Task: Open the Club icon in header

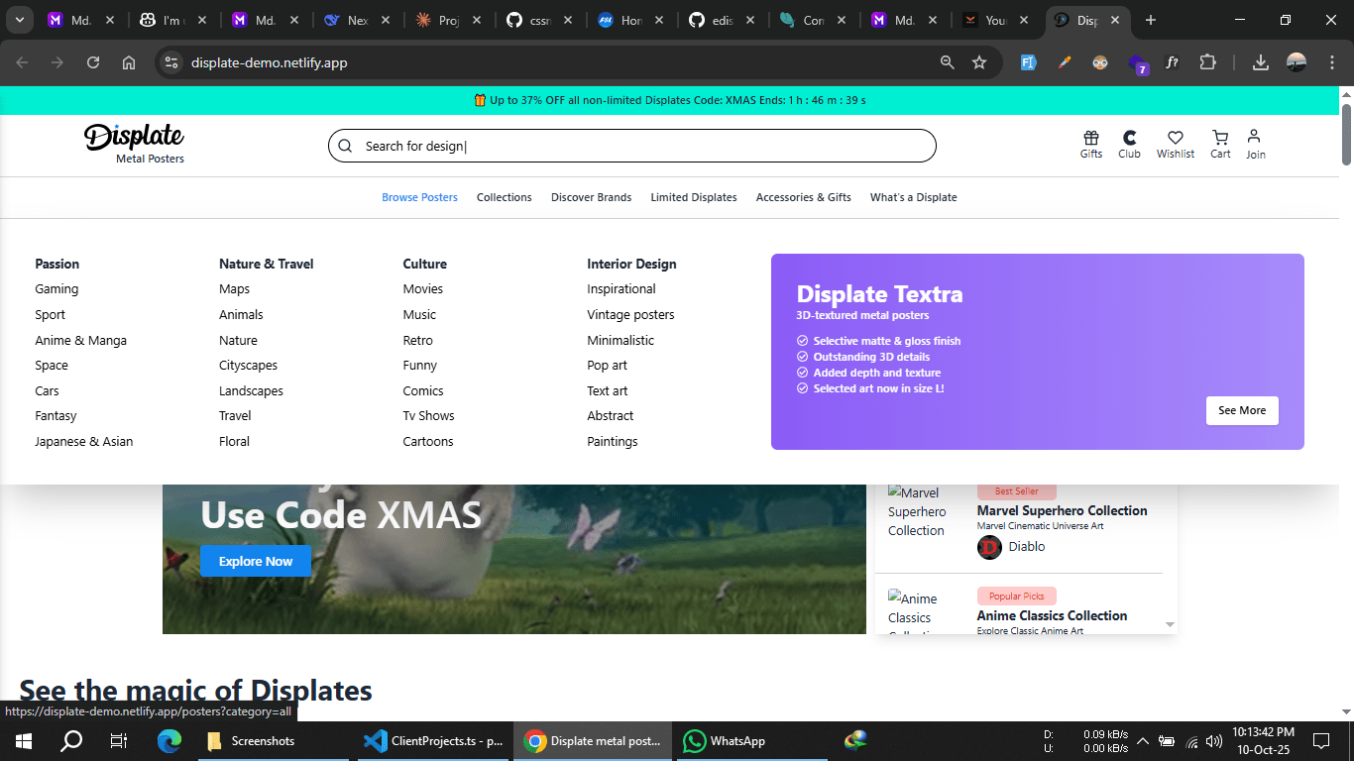Action: tap(1129, 144)
